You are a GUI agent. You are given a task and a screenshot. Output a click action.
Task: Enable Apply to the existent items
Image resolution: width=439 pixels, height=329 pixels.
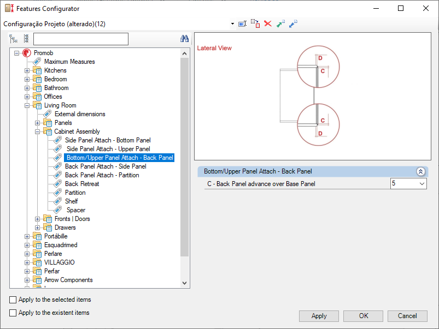(x=13, y=313)
